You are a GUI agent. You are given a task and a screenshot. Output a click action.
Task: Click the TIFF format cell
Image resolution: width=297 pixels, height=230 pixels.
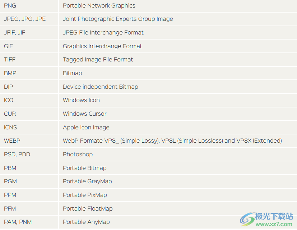click(x=29, y=60)
